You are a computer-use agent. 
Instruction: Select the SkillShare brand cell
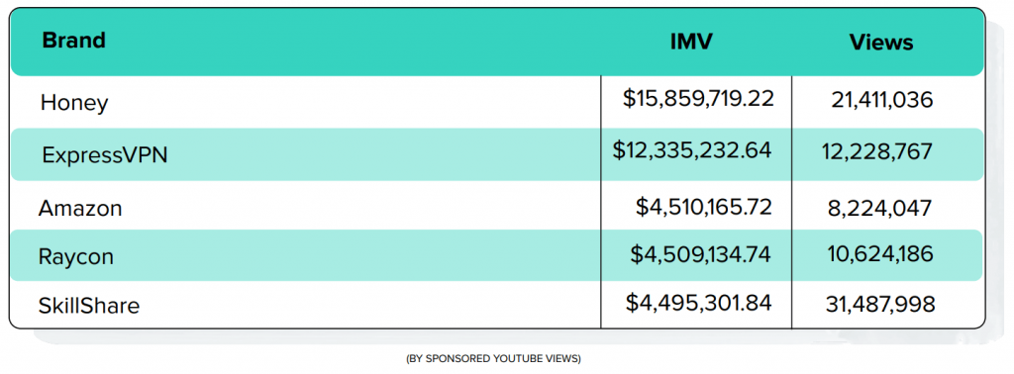(x=89, y=304)
